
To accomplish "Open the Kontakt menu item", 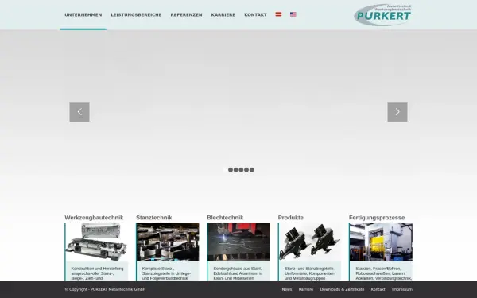I will pos(255,14).
